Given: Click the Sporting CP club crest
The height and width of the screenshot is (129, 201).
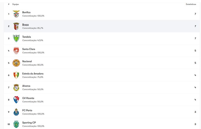Looking at the screenshot, I should (16, 124).
